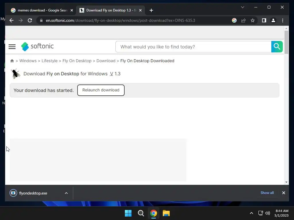Open Chrome three-dot menu
This screenshot has height=220, width=294.
pyautogui.click(x=283, y=20)
